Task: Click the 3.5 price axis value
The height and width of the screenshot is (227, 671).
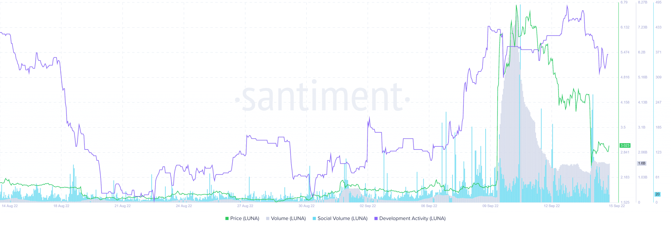Action: pyautogui.click(x=623, y=127)
